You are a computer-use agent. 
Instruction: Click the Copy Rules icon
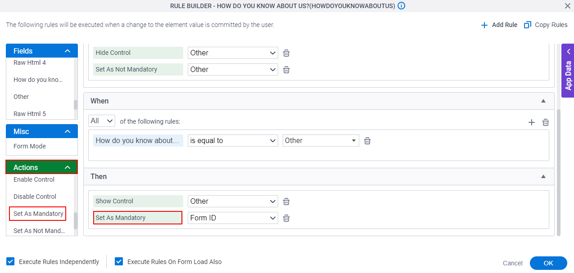tap(528, 25)
